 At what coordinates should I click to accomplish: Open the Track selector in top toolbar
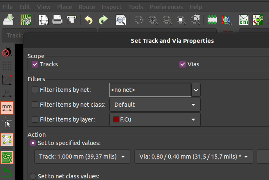tap(12, 35)
